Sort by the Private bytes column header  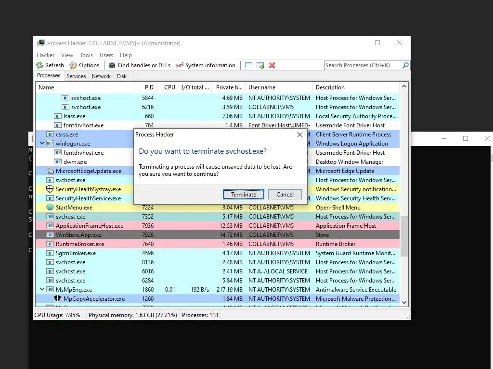pyautogui.click(x=229, y=87)
